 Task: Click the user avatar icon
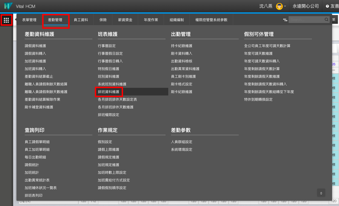click(279, 6)
